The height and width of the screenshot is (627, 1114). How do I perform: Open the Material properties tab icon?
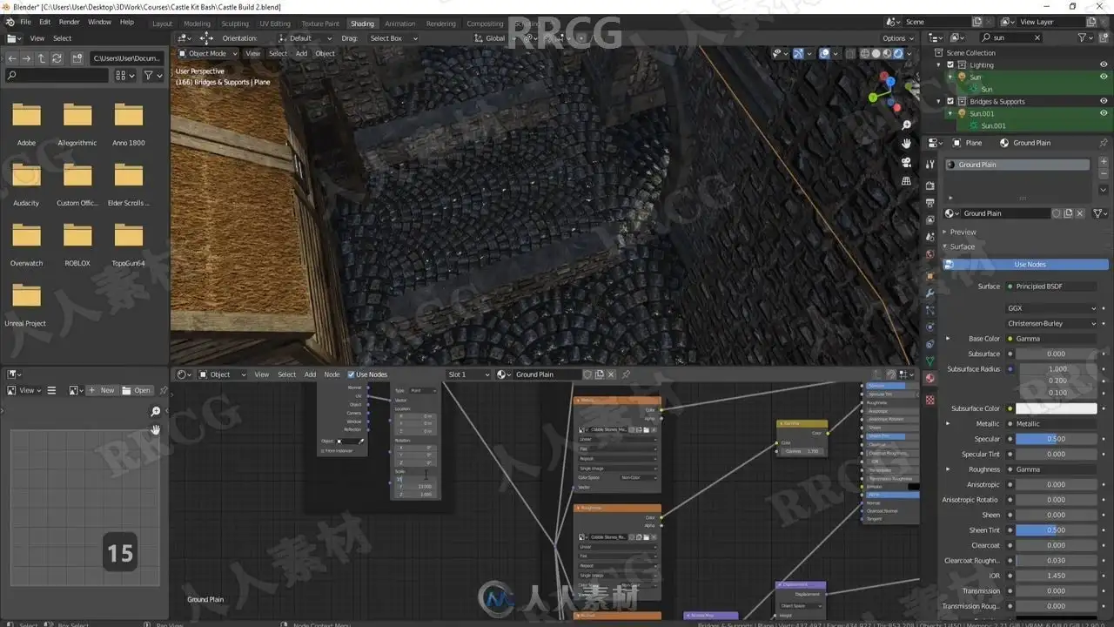[929, 379]
